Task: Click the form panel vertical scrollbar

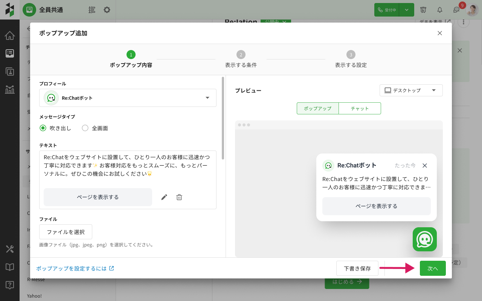Action: (x=223, y=117)
